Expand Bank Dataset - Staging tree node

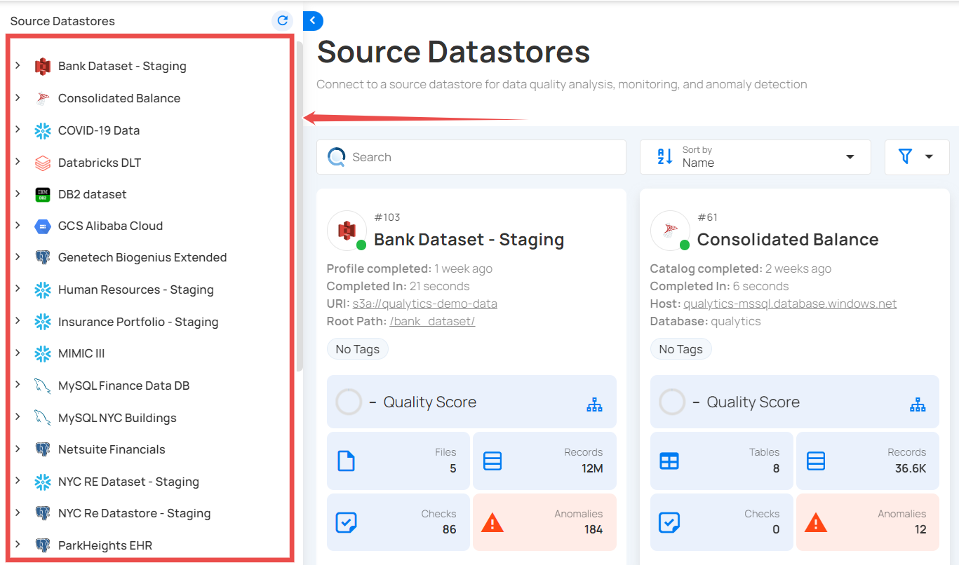click(18, 65)
